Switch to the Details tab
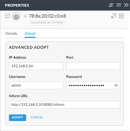 (11, 33)
